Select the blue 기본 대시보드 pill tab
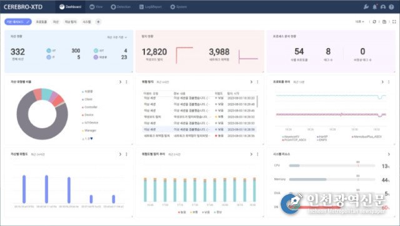The width and height of the screenshot is (400, 226). point(18,22)
